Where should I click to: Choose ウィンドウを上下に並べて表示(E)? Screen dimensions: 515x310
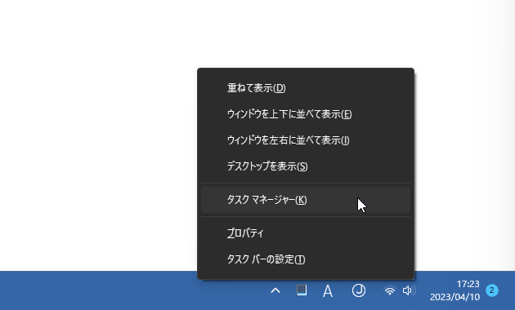306,114
